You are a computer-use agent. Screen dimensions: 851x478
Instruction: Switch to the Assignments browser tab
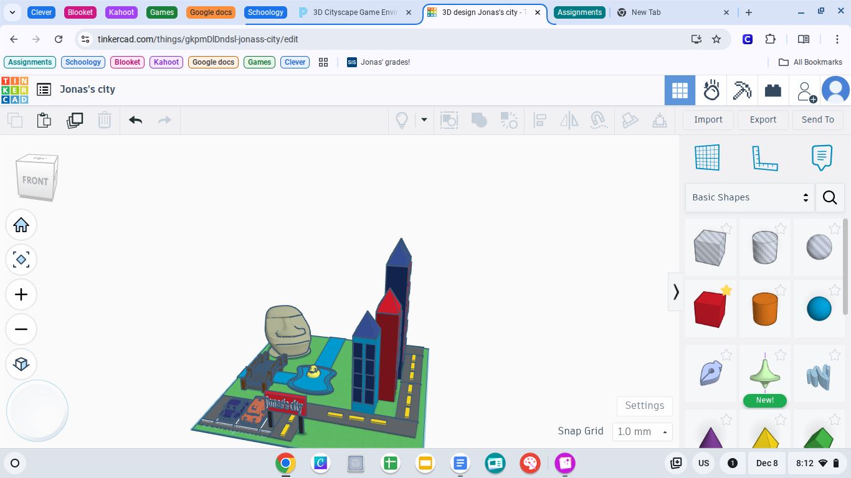[579, 12]
